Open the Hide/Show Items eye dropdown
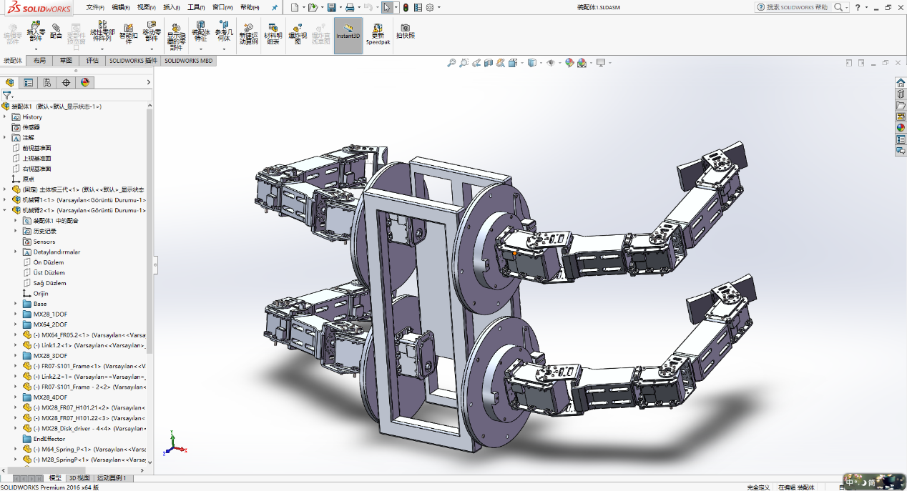Viewport: 907px width, 491px height. tap(551, 63)
